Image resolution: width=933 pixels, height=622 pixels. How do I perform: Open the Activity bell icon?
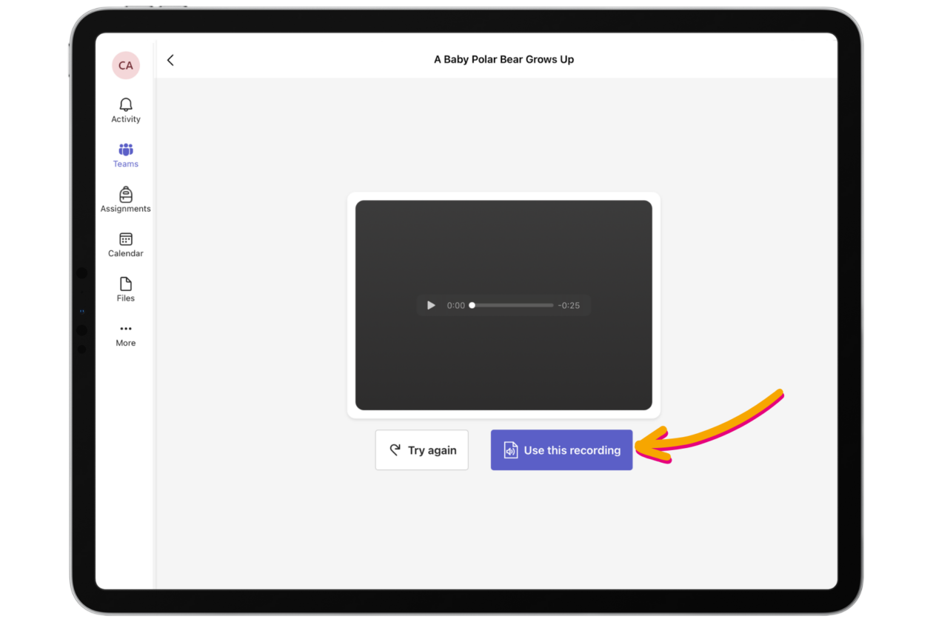coord(126,105)
